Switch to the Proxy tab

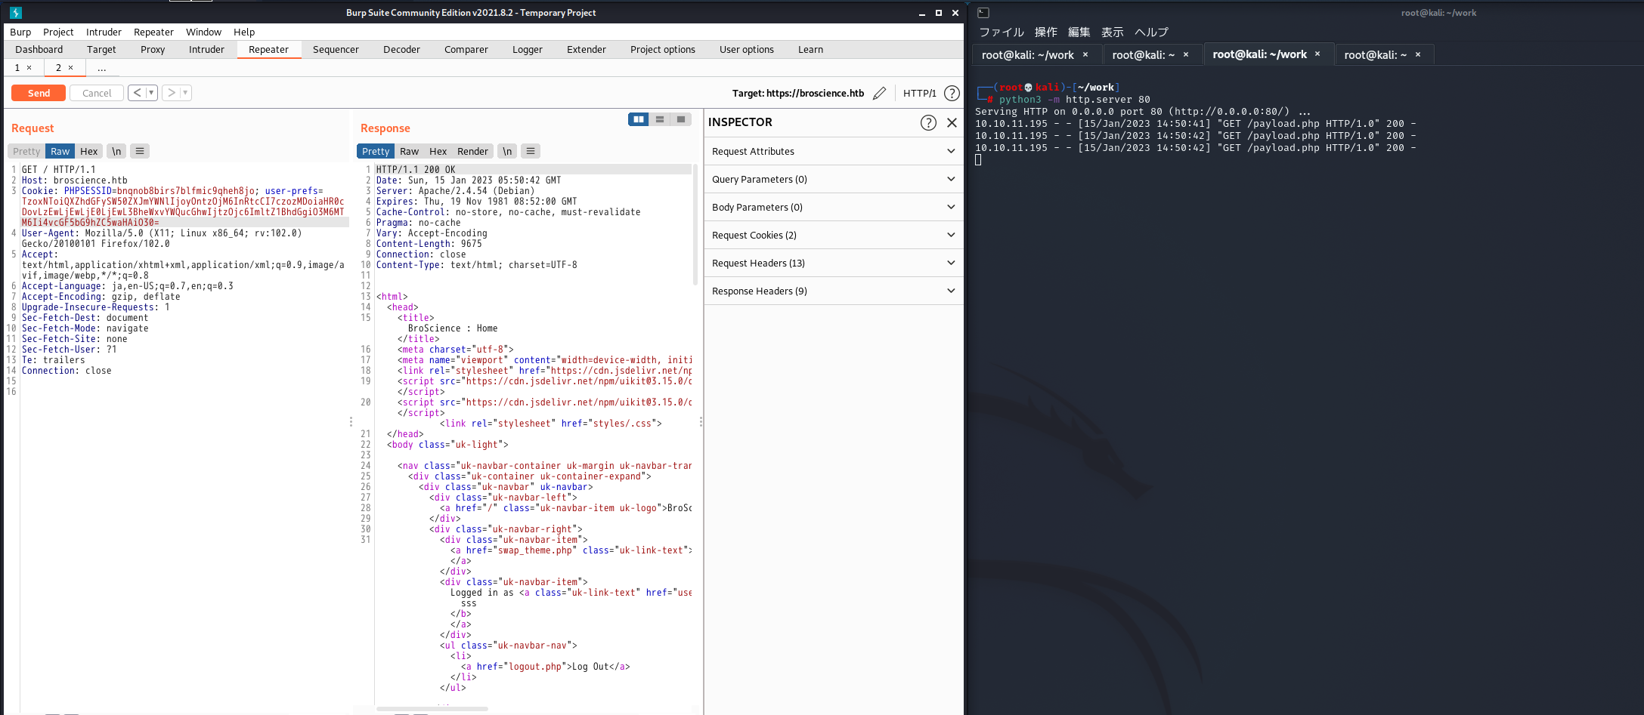(x=153, y=50)
